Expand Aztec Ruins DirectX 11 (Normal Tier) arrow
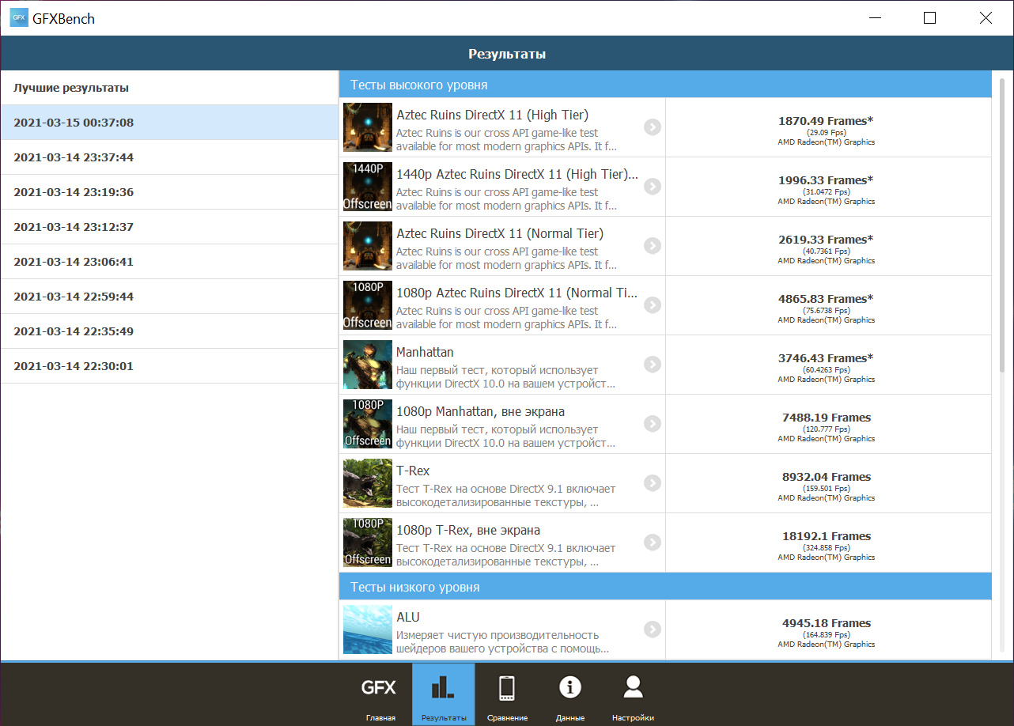This screenshot has width=1014, height=726. coord(652,246)
